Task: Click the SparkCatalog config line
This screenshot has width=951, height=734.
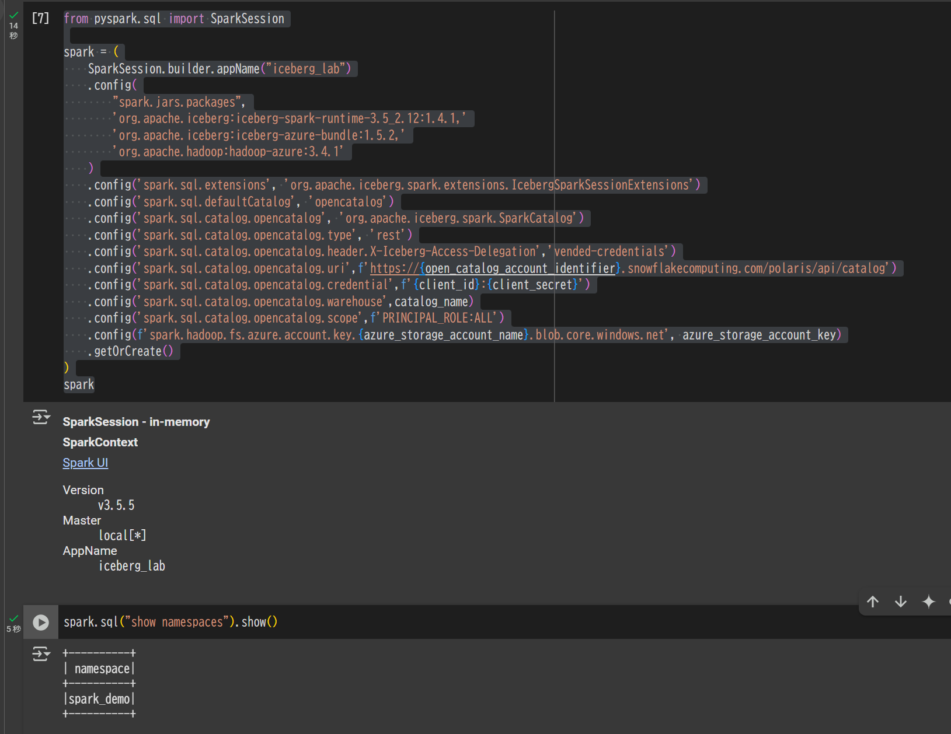Action: pyautogui.click(x=336, y=218)
